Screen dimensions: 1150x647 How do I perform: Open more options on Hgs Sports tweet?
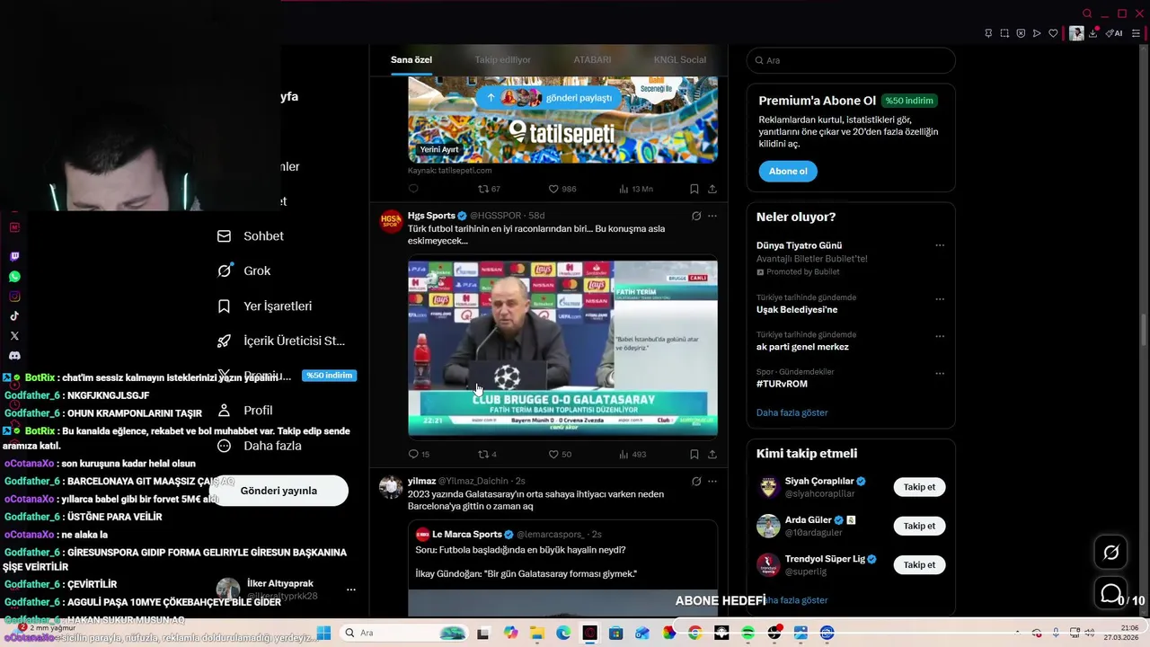pos(712,216)
